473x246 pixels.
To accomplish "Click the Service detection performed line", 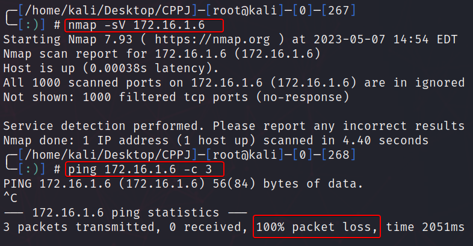I will coord(233,126).
